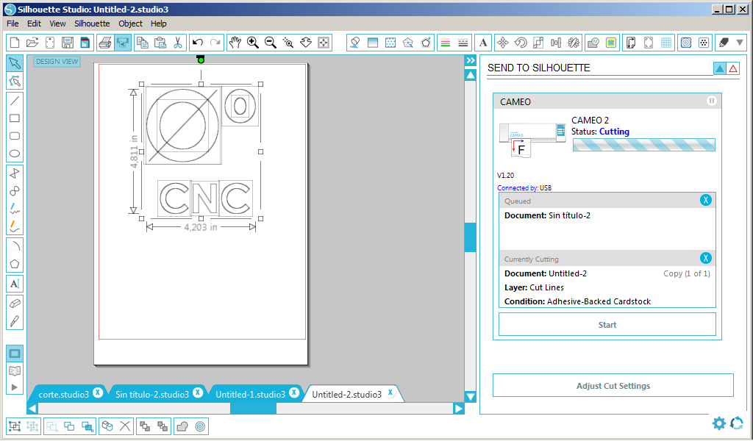Open the Help menu

(x=159, y=24)
